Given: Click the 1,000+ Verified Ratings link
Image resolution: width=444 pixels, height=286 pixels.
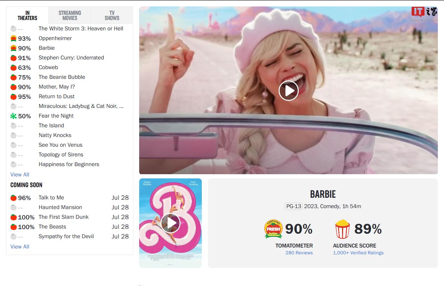Looking at the screenshot, I should click(x=358, y=253).
